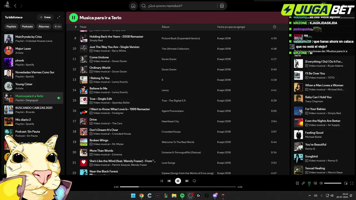Sort tracks by the Título column
This screenshot has width=356, height=200.
click(83, 27)
